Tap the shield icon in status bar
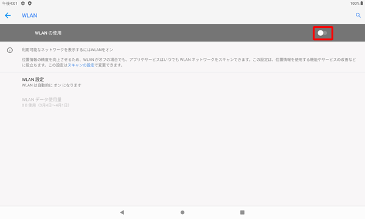 tap(30, 4)
